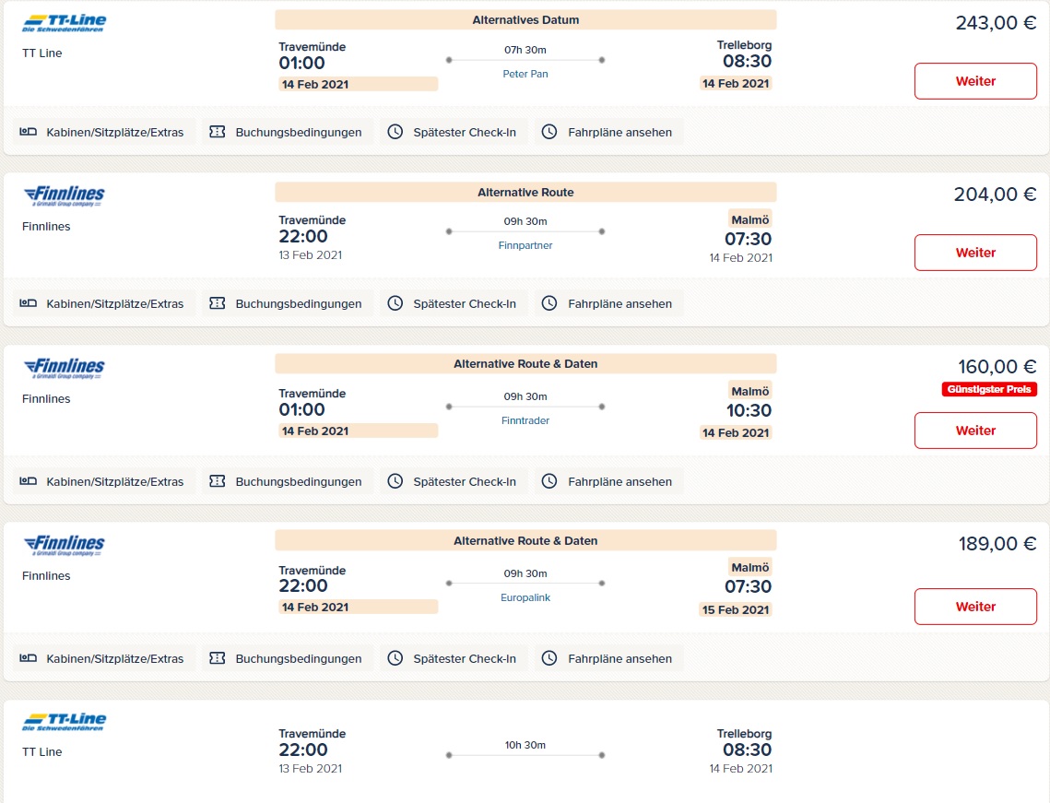Click the bed icon in the Europalink sailing row
The height and width of the screenshot is (803, 1050).
(28, 658)
